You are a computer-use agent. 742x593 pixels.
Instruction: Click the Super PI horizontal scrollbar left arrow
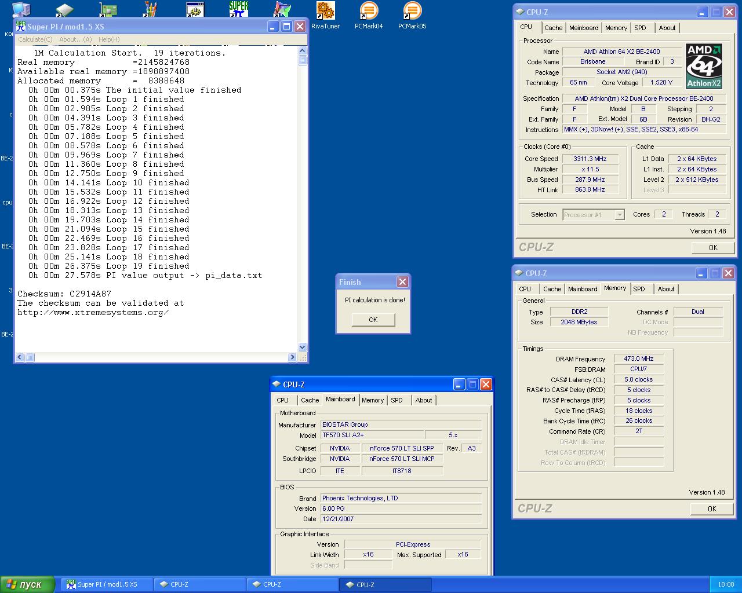(x=20, y=357)
